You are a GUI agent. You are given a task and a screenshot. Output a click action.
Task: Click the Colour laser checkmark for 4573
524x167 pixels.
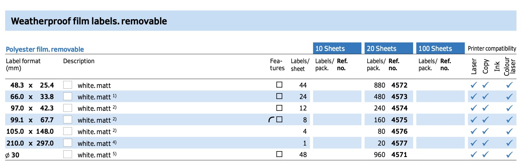tap(510, 97)
